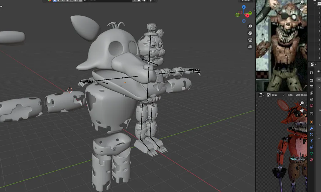The height and width of the screenshot is (192, 321).
Task: Open the lower image editor's editor type dropdown
Action: [262, 95]
